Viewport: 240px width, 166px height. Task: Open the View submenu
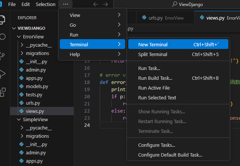93,15
